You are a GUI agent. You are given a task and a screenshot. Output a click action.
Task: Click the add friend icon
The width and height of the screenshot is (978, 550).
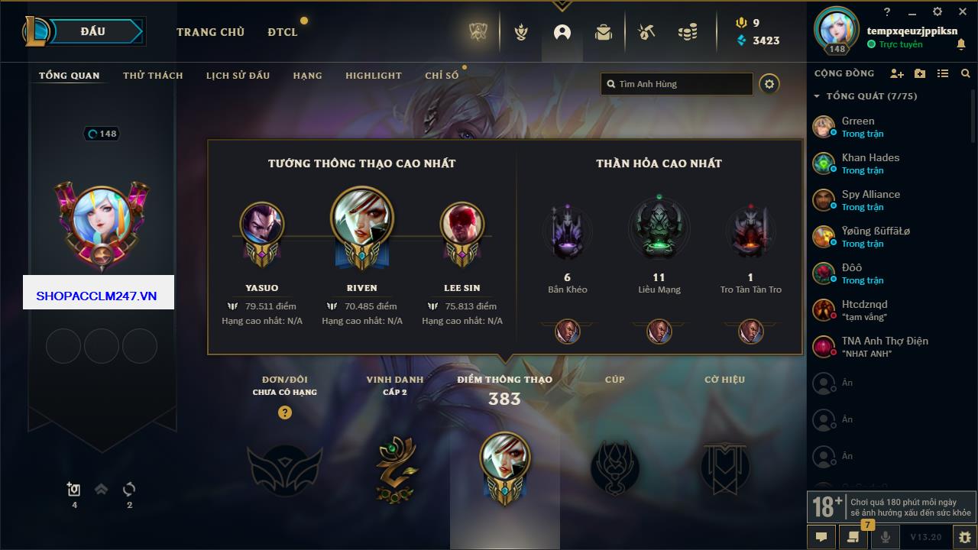pos(897,73)
